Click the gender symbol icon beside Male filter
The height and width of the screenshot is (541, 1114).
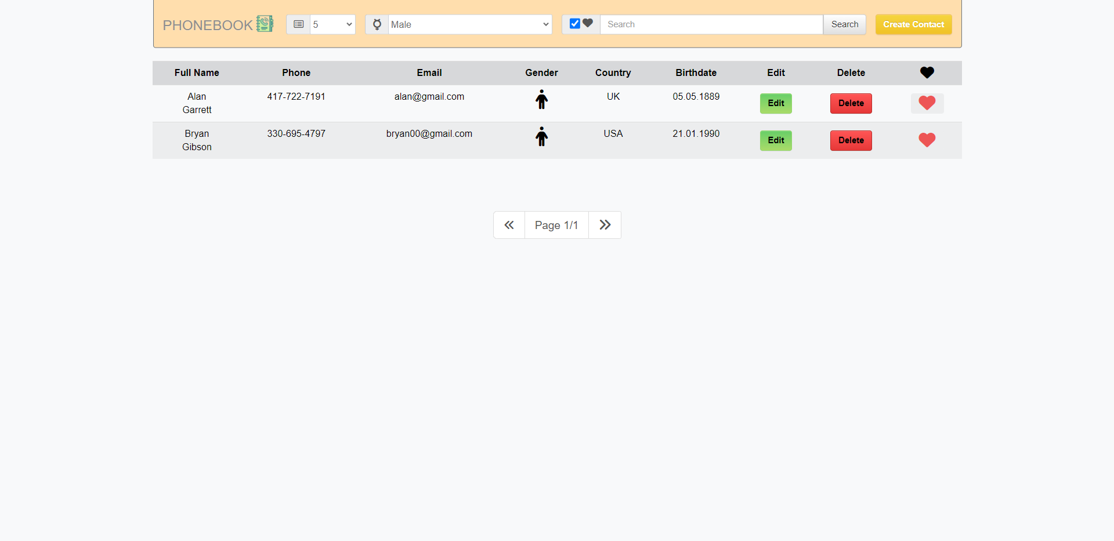click(x=377, y=24)
